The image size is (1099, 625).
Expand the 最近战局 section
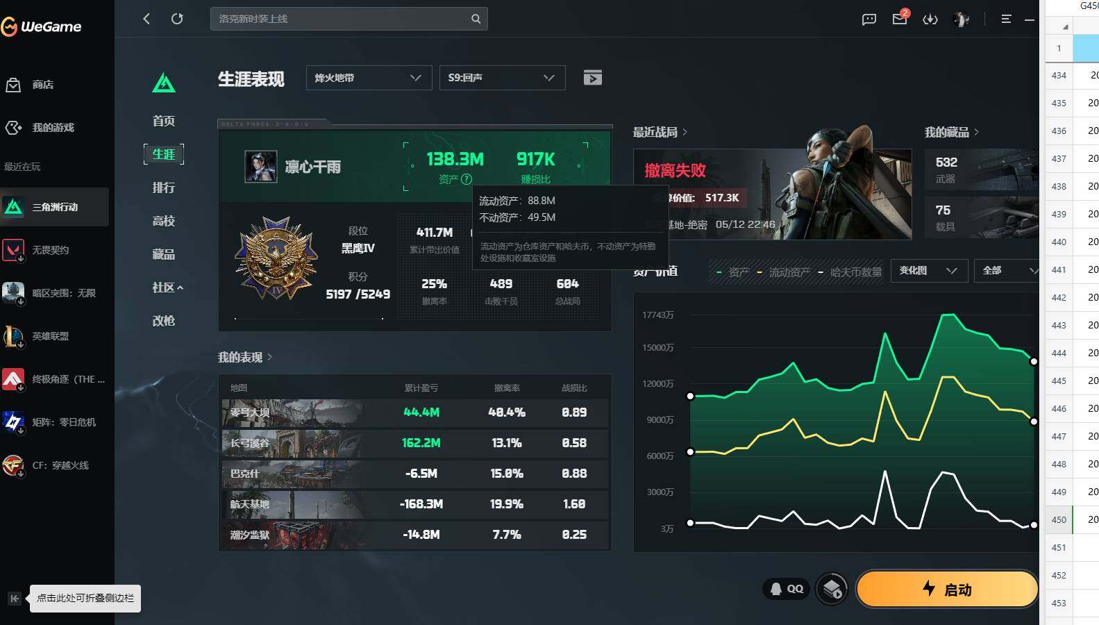(x=660, y=132)
